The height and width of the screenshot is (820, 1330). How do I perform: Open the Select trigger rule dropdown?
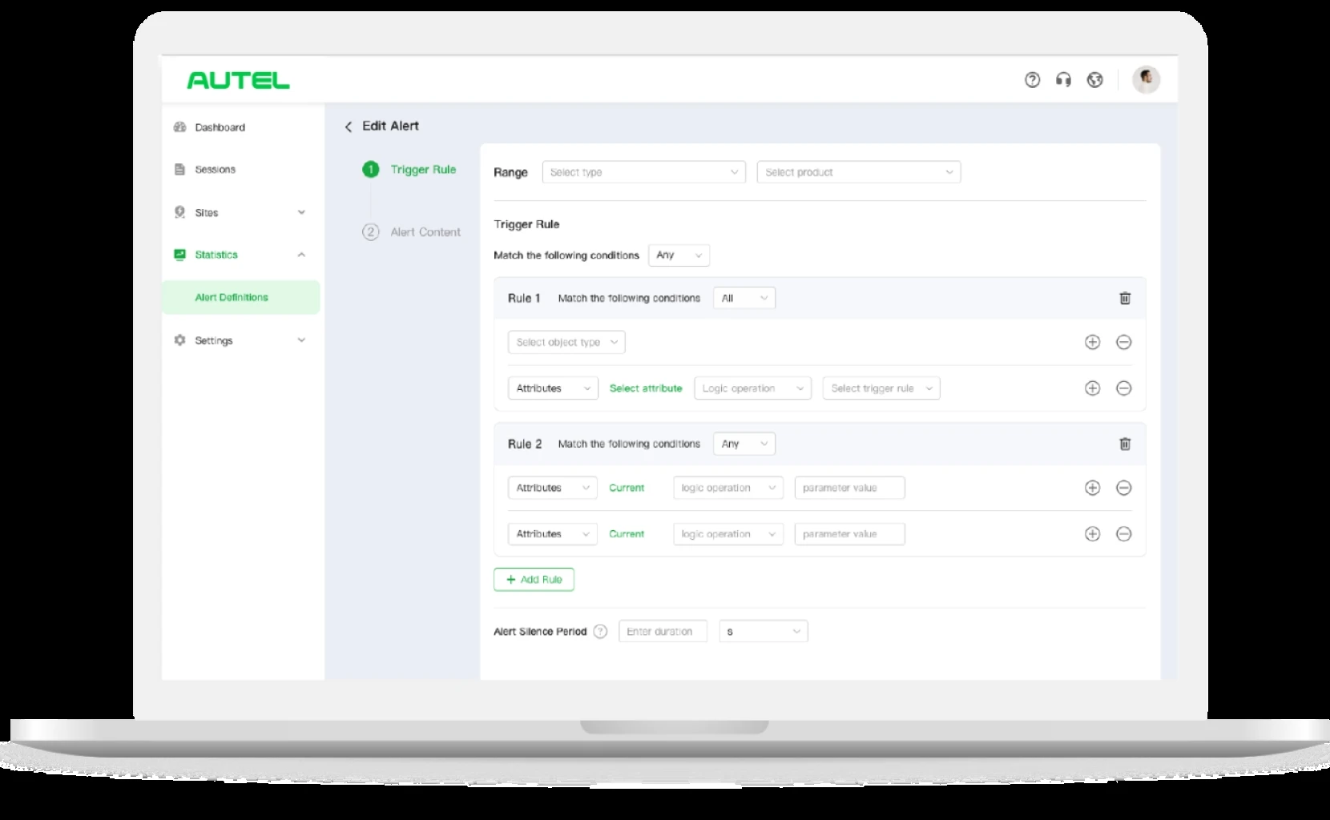pyautogui.click(x=881, y=388)
